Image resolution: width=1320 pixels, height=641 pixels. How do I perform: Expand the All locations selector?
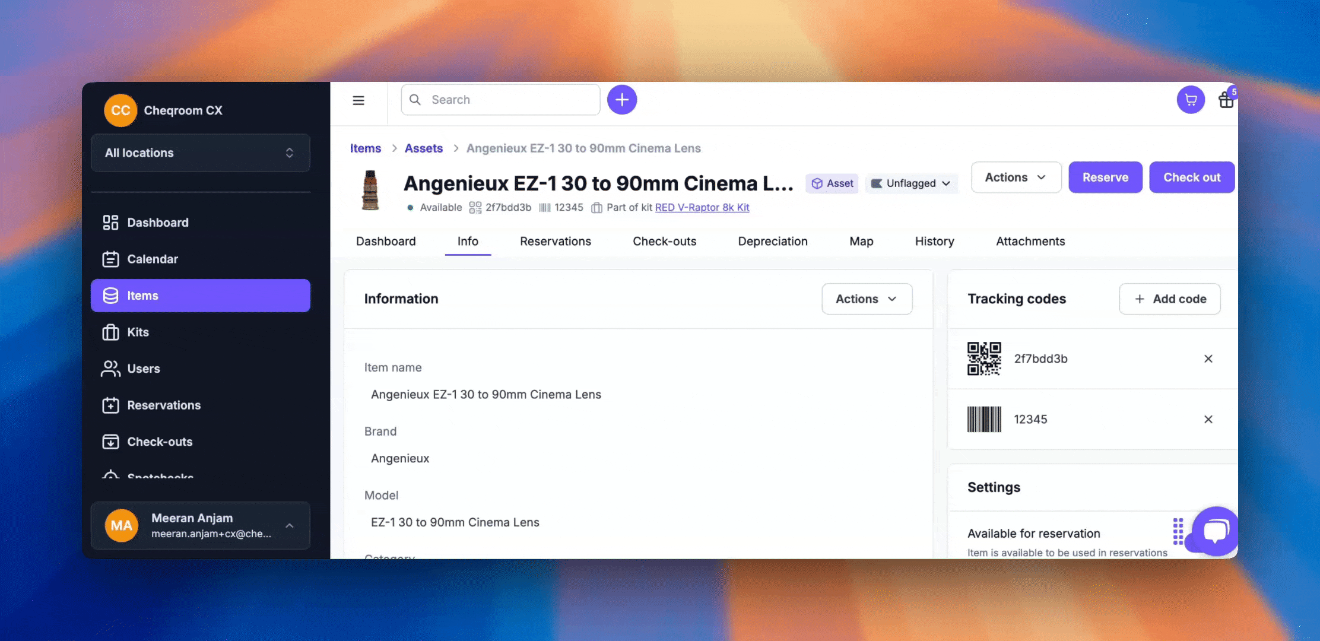[201, 153]
